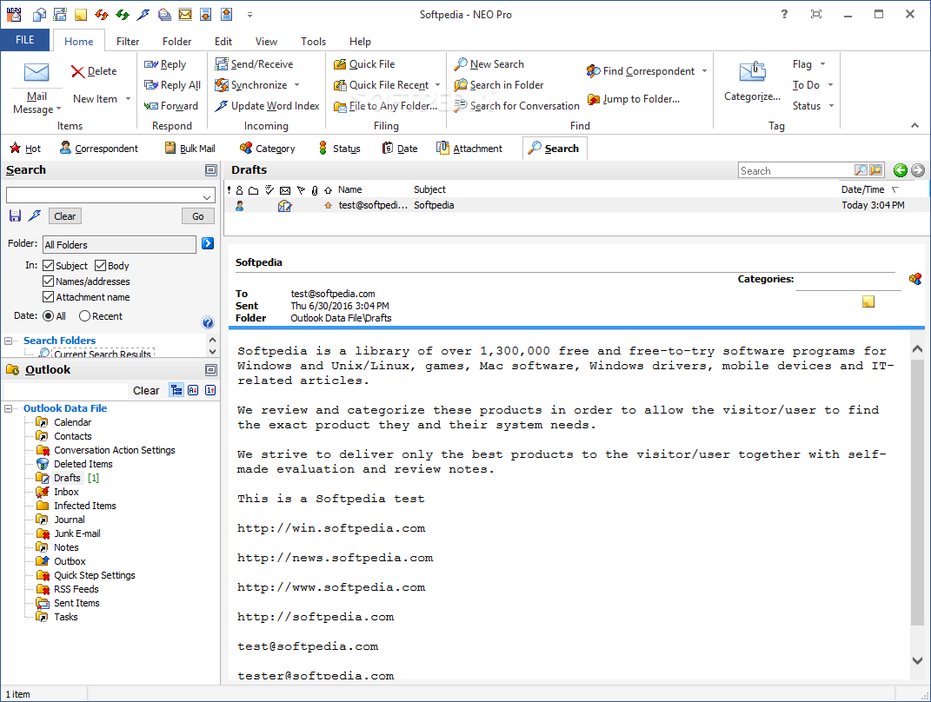Click the Mail Message envelope icon
This screenshot has width=931, height=702.
point(37,72)
